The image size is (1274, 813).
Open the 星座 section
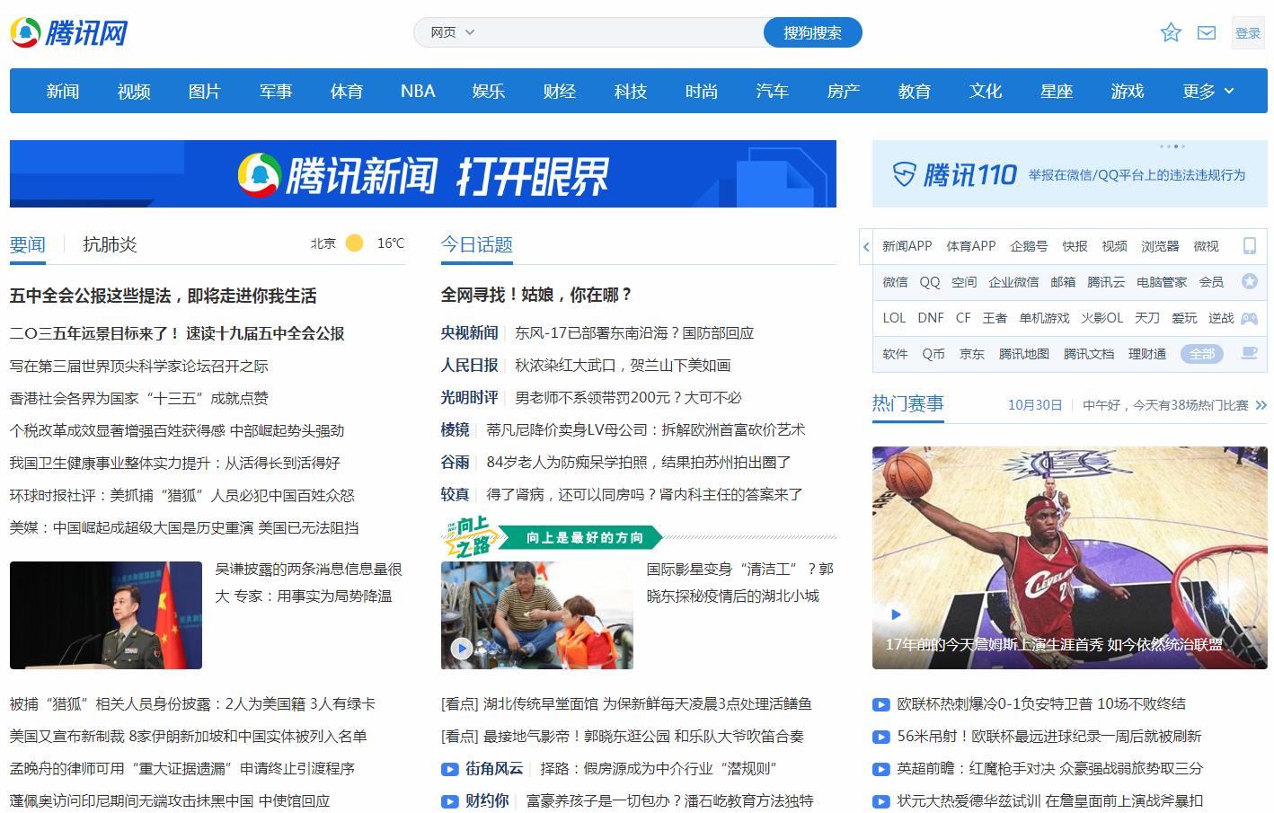point(1057,91)
